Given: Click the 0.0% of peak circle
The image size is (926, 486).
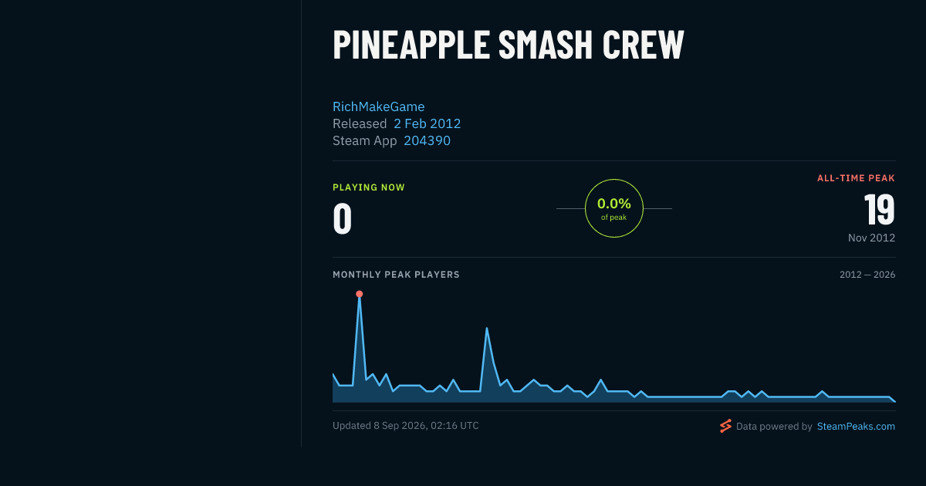Looking at the screenshot, I should point(614,208).
